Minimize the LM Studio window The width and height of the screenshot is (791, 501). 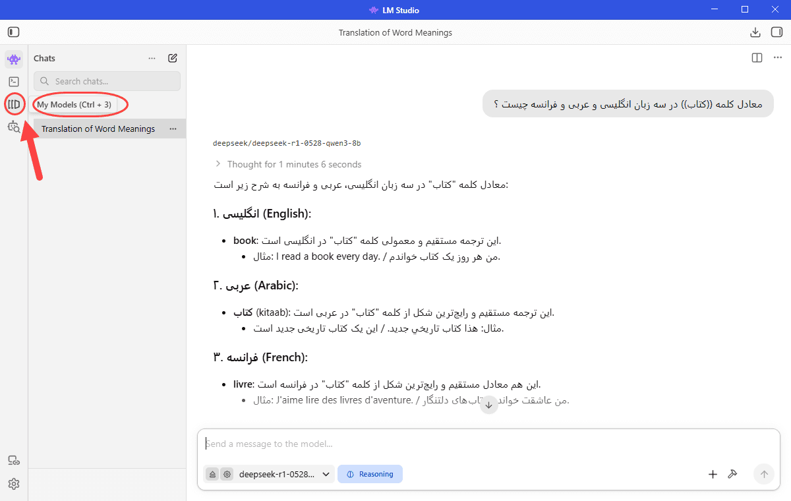click(714, 9)
